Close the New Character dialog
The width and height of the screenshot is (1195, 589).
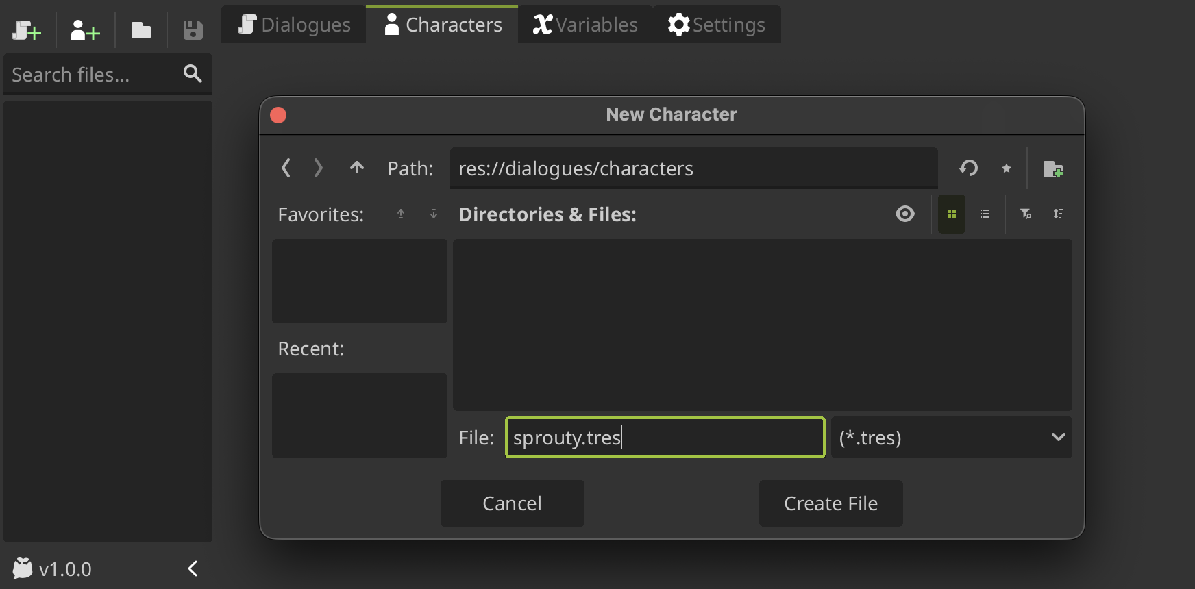click(x=278, y=114)
